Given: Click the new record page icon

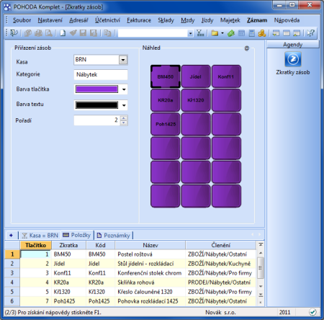Looking at the screenshot, I should pyautogui.click(x=63, y=33).
